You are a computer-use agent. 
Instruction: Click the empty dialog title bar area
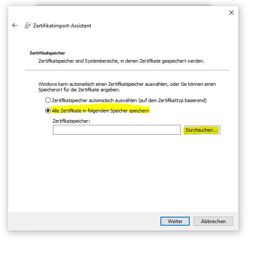click(129, 12)
